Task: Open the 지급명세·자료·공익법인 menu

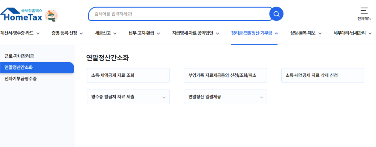Action: tap(196, 33)
